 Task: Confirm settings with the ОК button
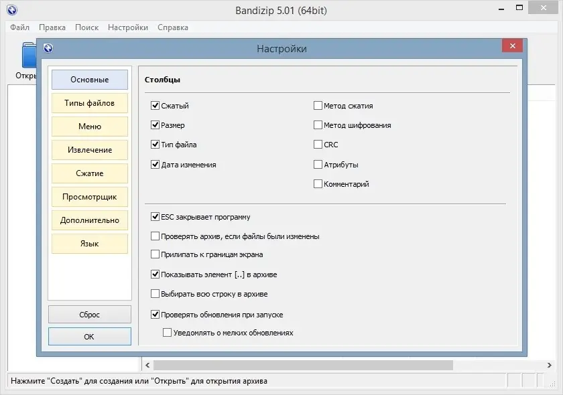89,336
